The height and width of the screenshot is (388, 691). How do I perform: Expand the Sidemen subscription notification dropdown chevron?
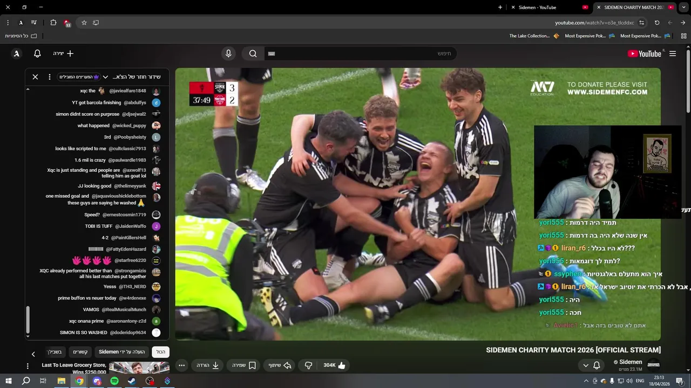point(585,365)
